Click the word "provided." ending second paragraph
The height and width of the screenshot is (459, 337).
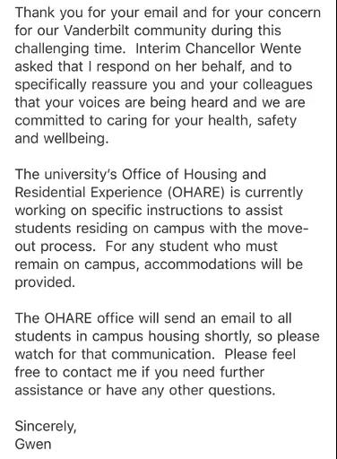point(45,282)
